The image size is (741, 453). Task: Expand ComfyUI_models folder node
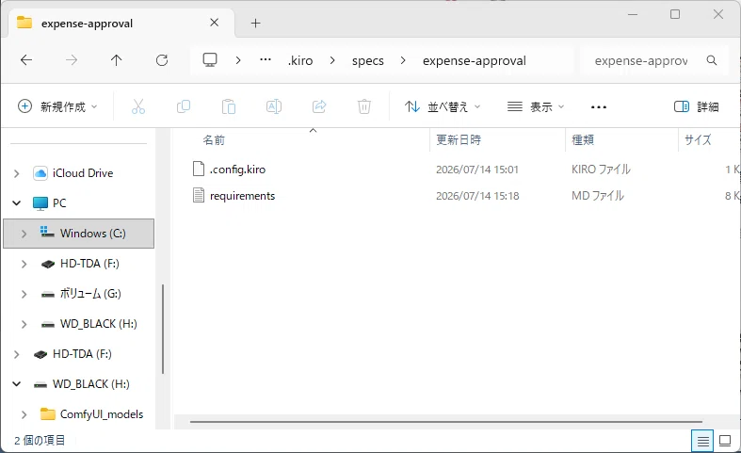click(24, 414)
